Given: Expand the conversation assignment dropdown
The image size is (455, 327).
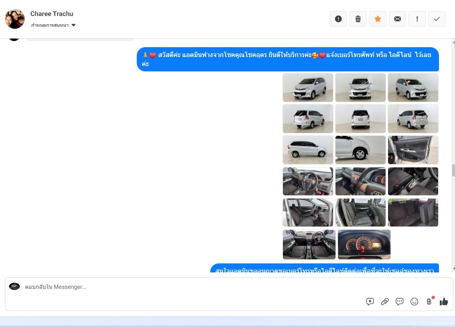Looking at the screenshot, I should pos(53,25).
